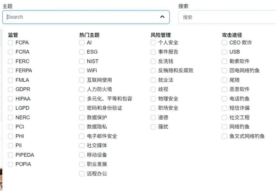Enable the 物理安全 checkbox
The width and height of the screenshot is (276, 191).
[153, 99]
